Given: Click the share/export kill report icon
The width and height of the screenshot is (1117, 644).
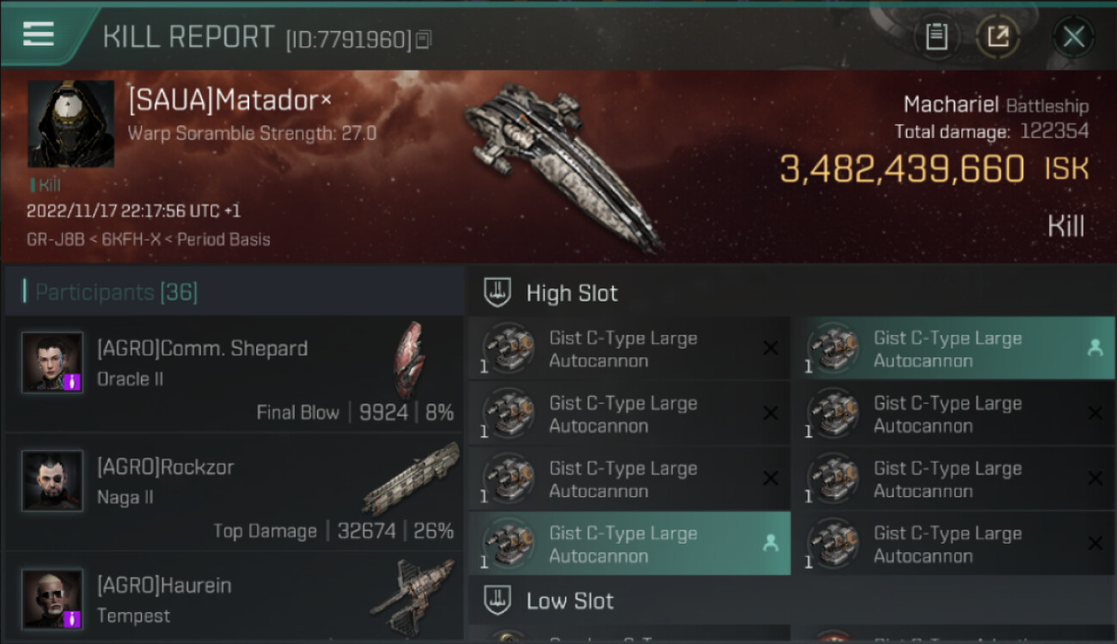Looking at the screenshot, I should (x=998, y=36).
